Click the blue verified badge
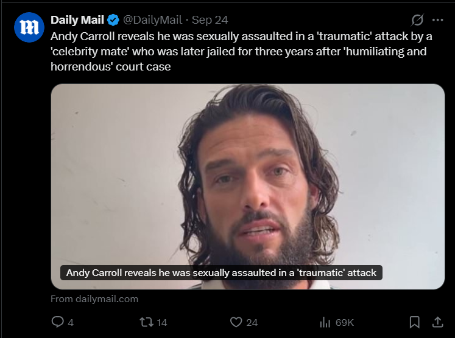 tap(113, 20)
